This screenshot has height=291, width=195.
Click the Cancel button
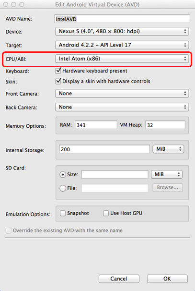[x=119, y=279]
